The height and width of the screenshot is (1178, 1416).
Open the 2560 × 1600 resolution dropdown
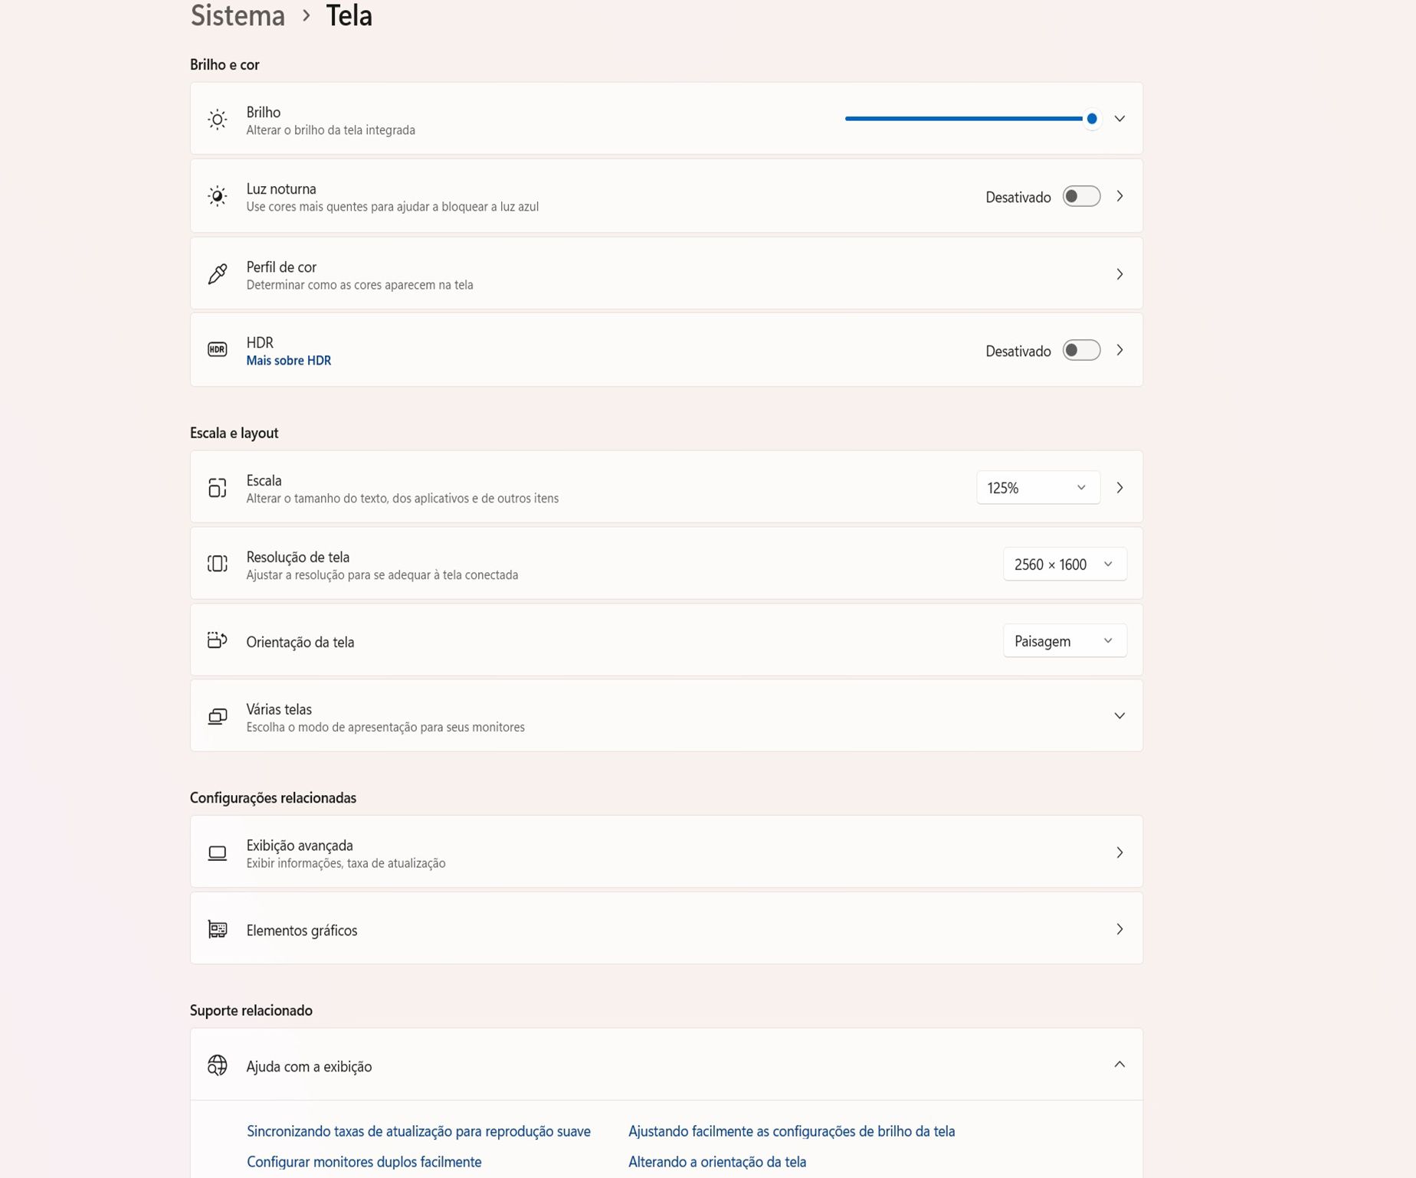coord(1064,564)
